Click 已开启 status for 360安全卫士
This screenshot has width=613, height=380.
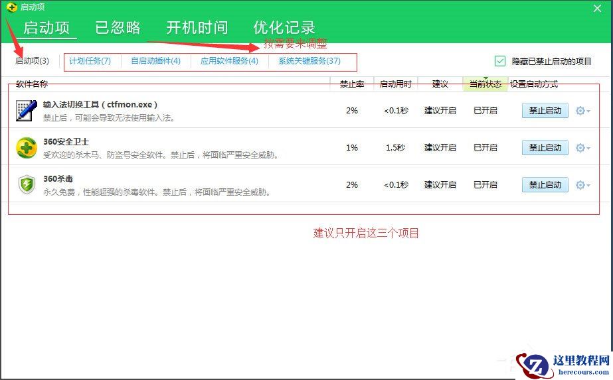[485, 148]
